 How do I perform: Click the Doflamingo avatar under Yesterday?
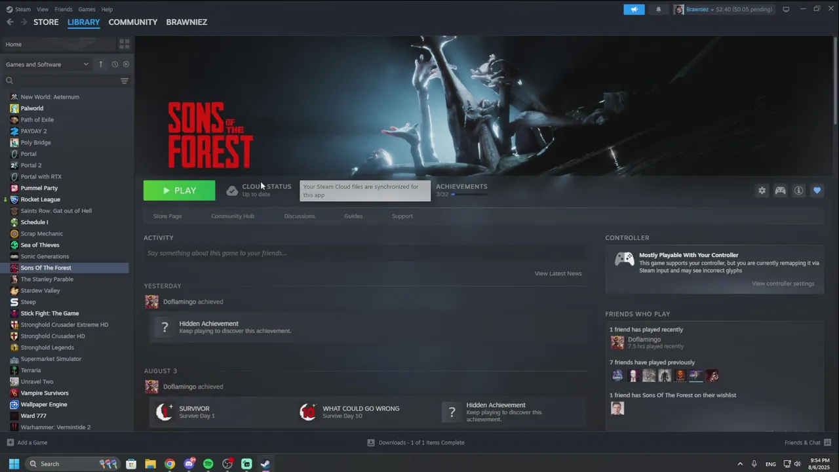[152, 302]
